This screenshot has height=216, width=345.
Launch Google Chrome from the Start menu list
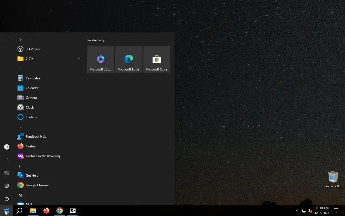coord(49,185)
